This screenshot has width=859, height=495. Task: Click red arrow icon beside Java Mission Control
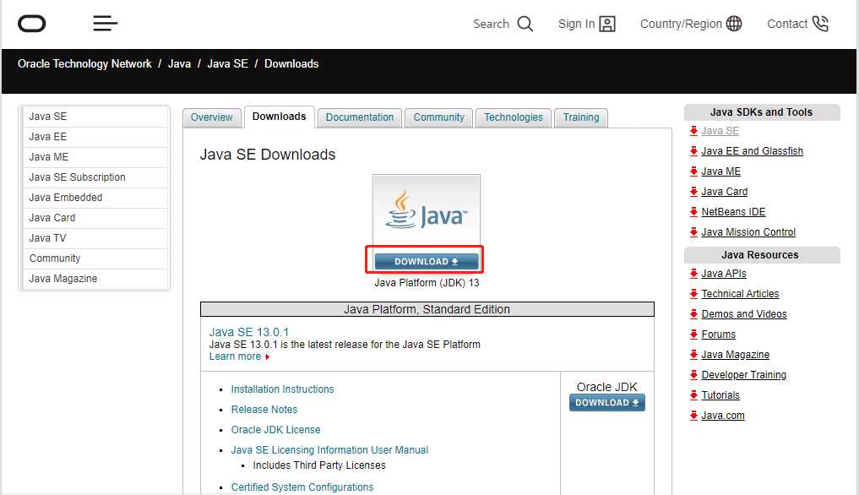tap(693, 232)
